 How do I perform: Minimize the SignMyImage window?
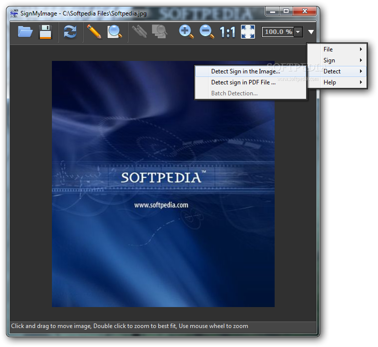point(273,11)
